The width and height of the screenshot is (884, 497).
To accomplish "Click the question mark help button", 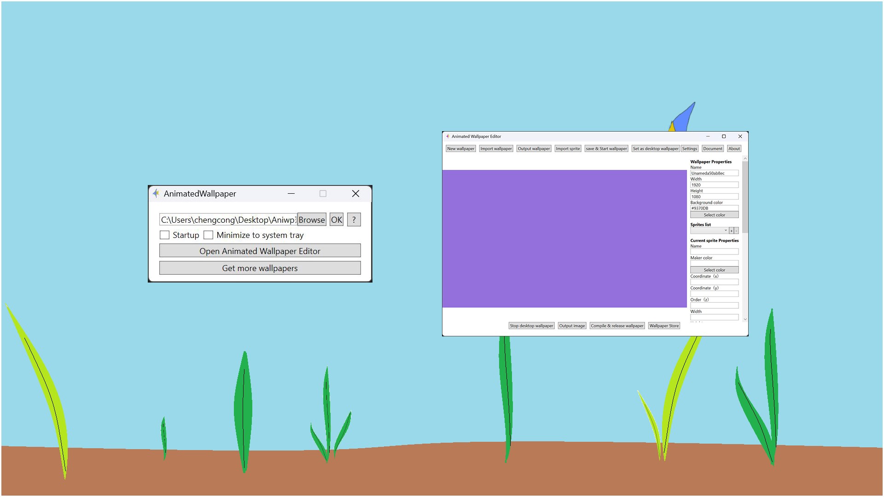I will tap(354, 220).
